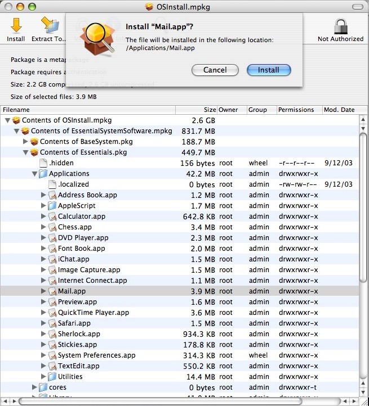Sort by the Owner column header

coord(232,110)
